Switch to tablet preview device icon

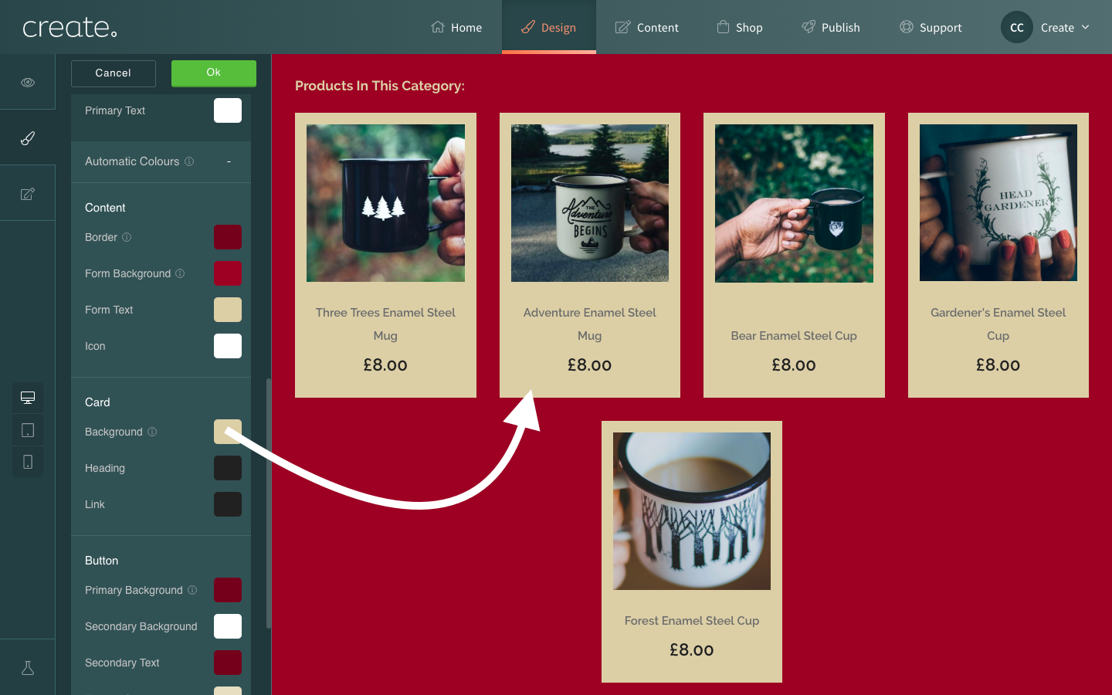pos(28,430)
